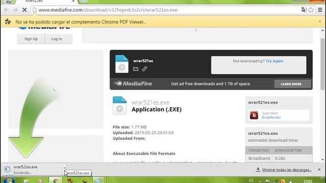This screenshot has width=326, height=183.
Task: Dismiss the PDF Viewer plugin warning bar
Action: (320, 21)
